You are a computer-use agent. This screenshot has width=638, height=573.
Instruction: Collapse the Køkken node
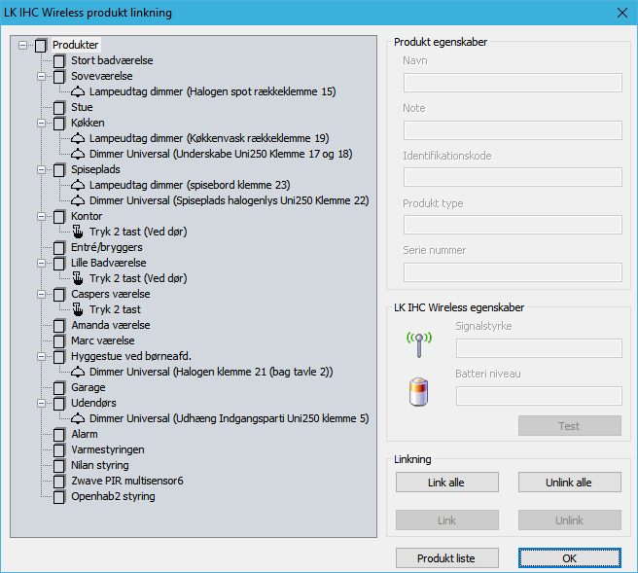41,123
